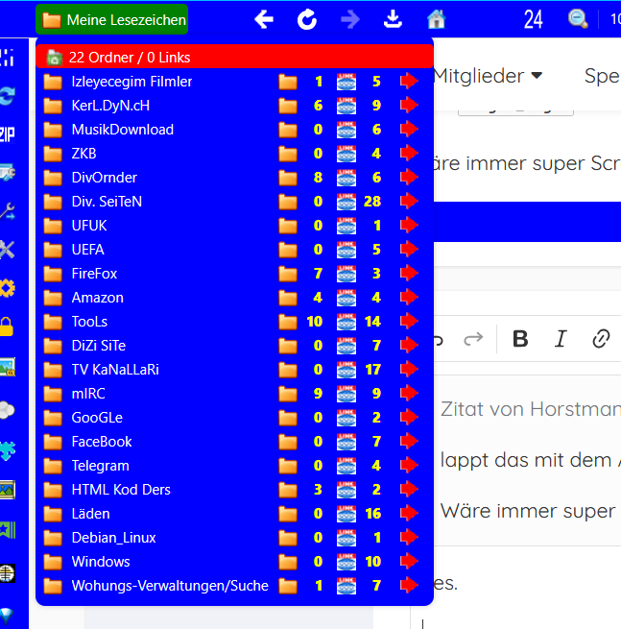Click the crossed tools icon in sidebar
Viewport: 621px width, 629px height.
[x=8, y=250]
